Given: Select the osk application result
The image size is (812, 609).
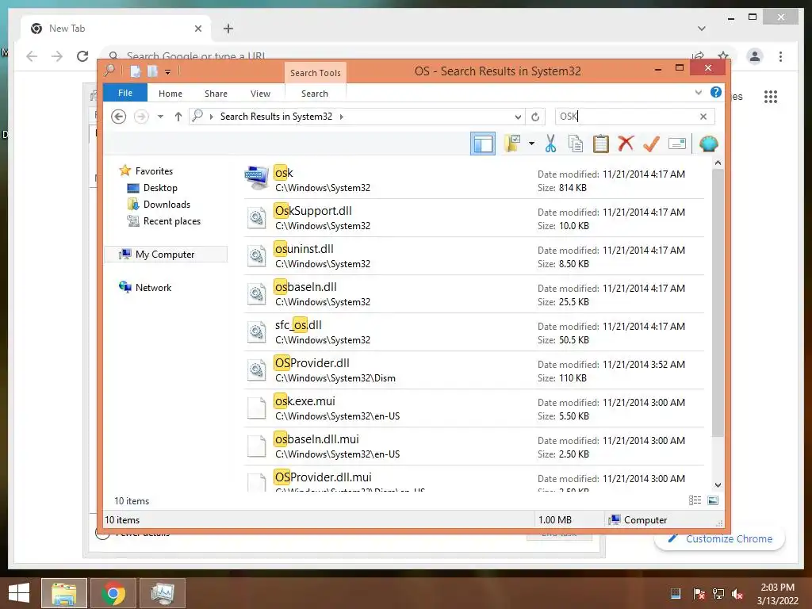Looking at the screenshot, I should [x=474, y=180].
